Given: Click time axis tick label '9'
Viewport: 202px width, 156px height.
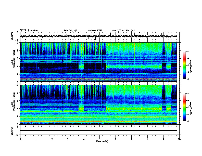Looking at the screenshot, I should (x=163, y=139).
